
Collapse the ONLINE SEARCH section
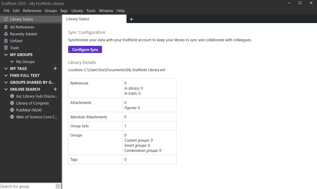(x=6, y=89)
